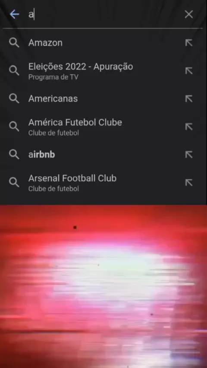Click the magnifier icon beside Amazon
The image size is (207, 368).
14,43
